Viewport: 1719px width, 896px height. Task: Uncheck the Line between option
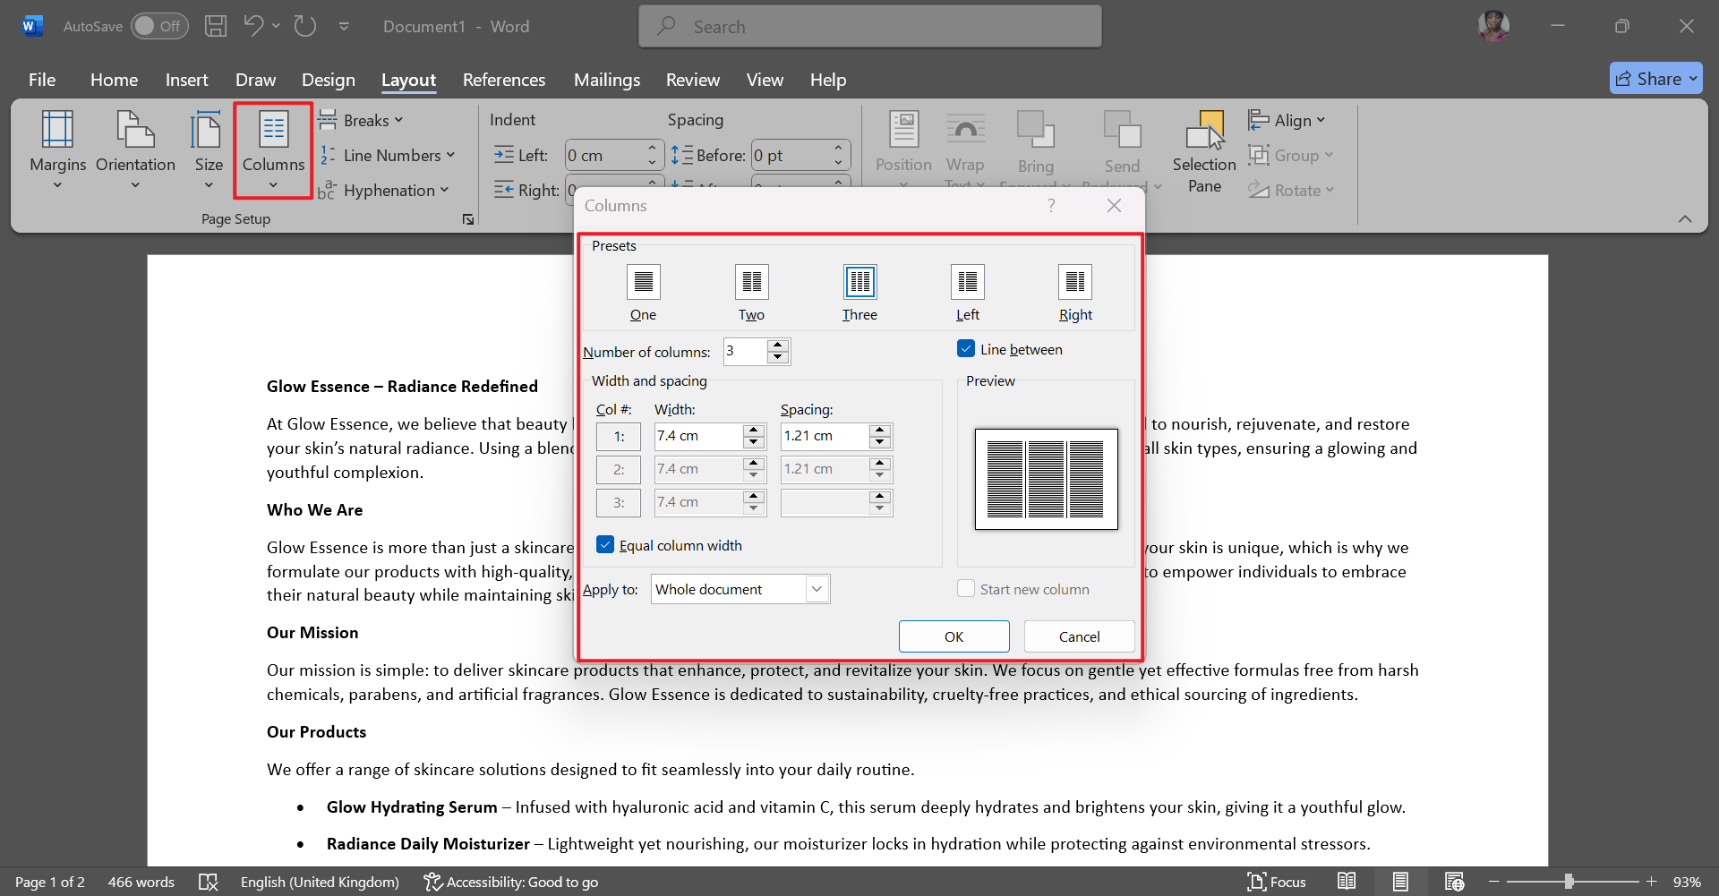966,348
